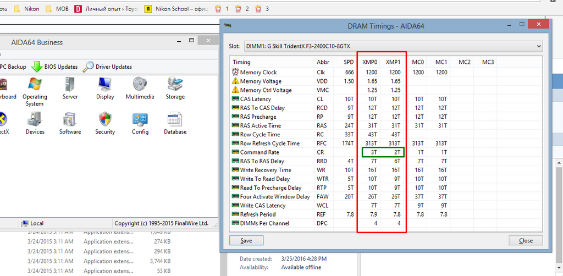Open the popcorn bookmark labeled 3

coord(262,9)
